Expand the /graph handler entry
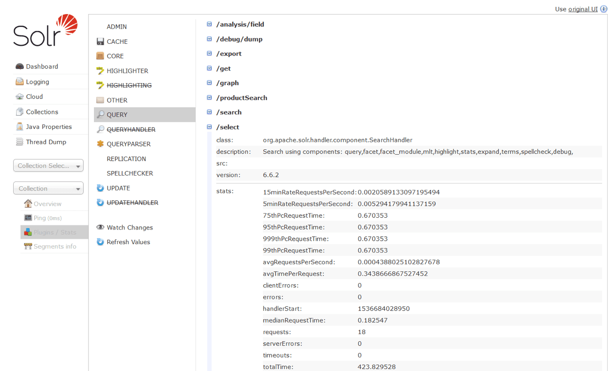The width and height of the screenshot is (608, 371). point(210,83)
